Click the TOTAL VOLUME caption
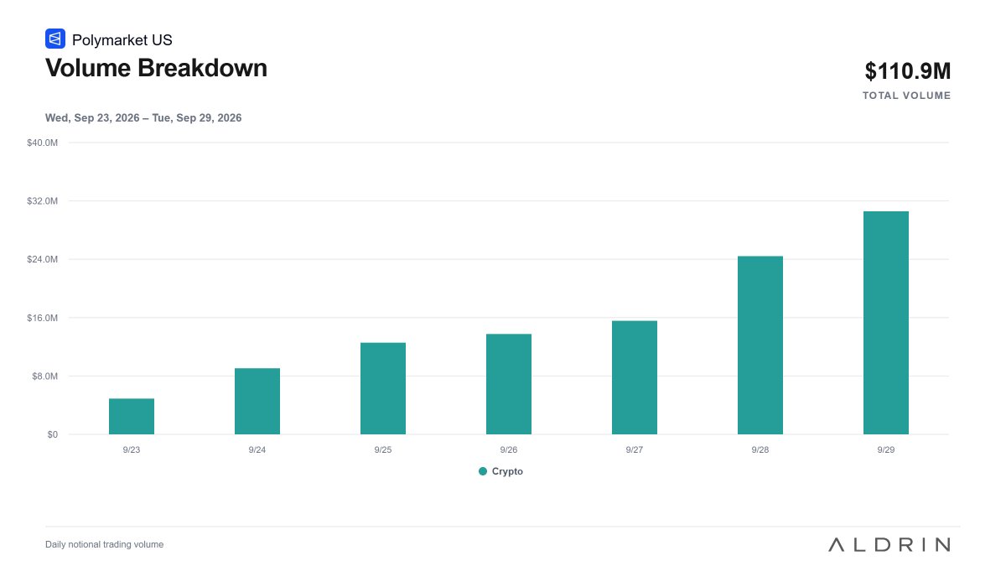Screen dimensions: 1006x566 tap(907, 96)
